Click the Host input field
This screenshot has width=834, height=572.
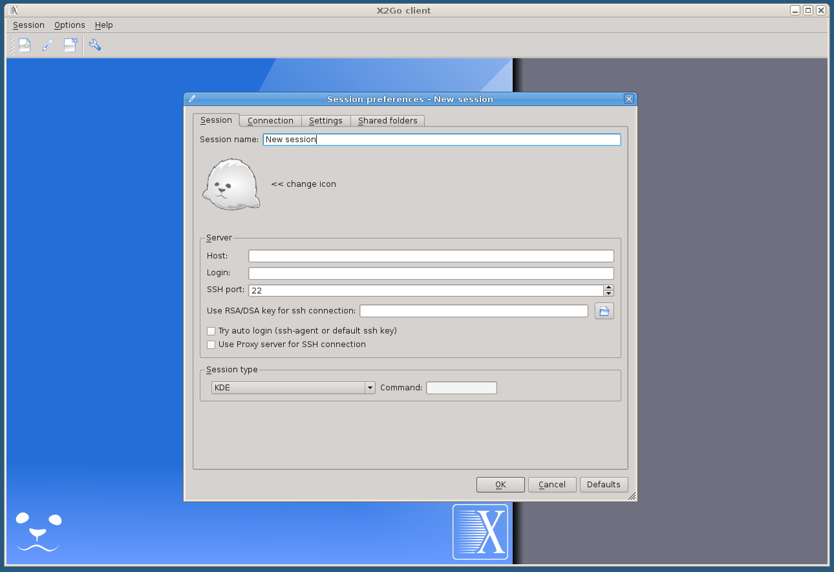[x=431, y=256]
